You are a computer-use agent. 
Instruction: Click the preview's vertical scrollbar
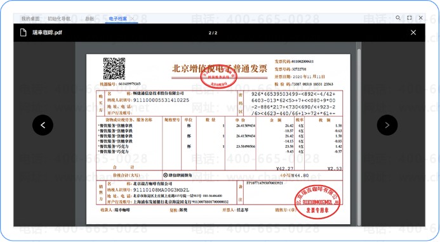(x=359, y=137)
